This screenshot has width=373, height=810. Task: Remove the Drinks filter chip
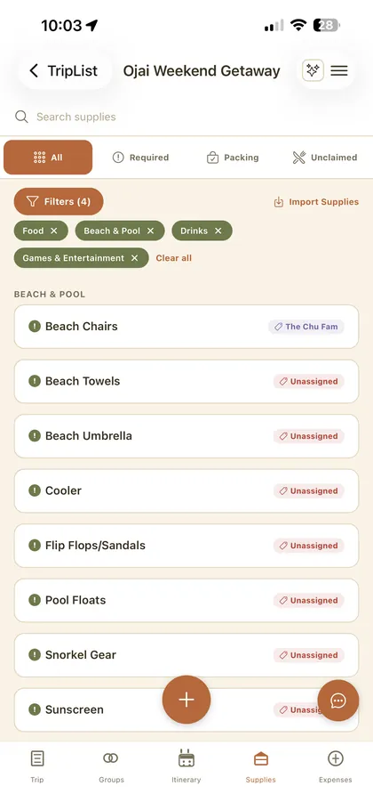[218, 231]
